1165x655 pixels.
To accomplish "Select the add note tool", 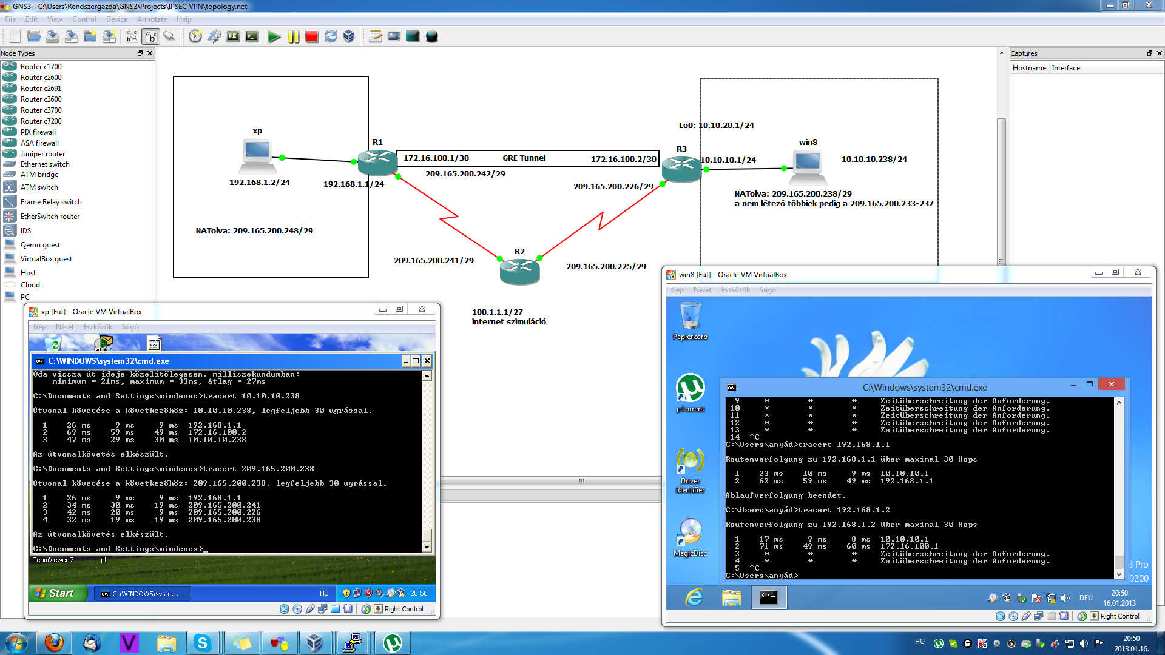I will click(376, 36).
